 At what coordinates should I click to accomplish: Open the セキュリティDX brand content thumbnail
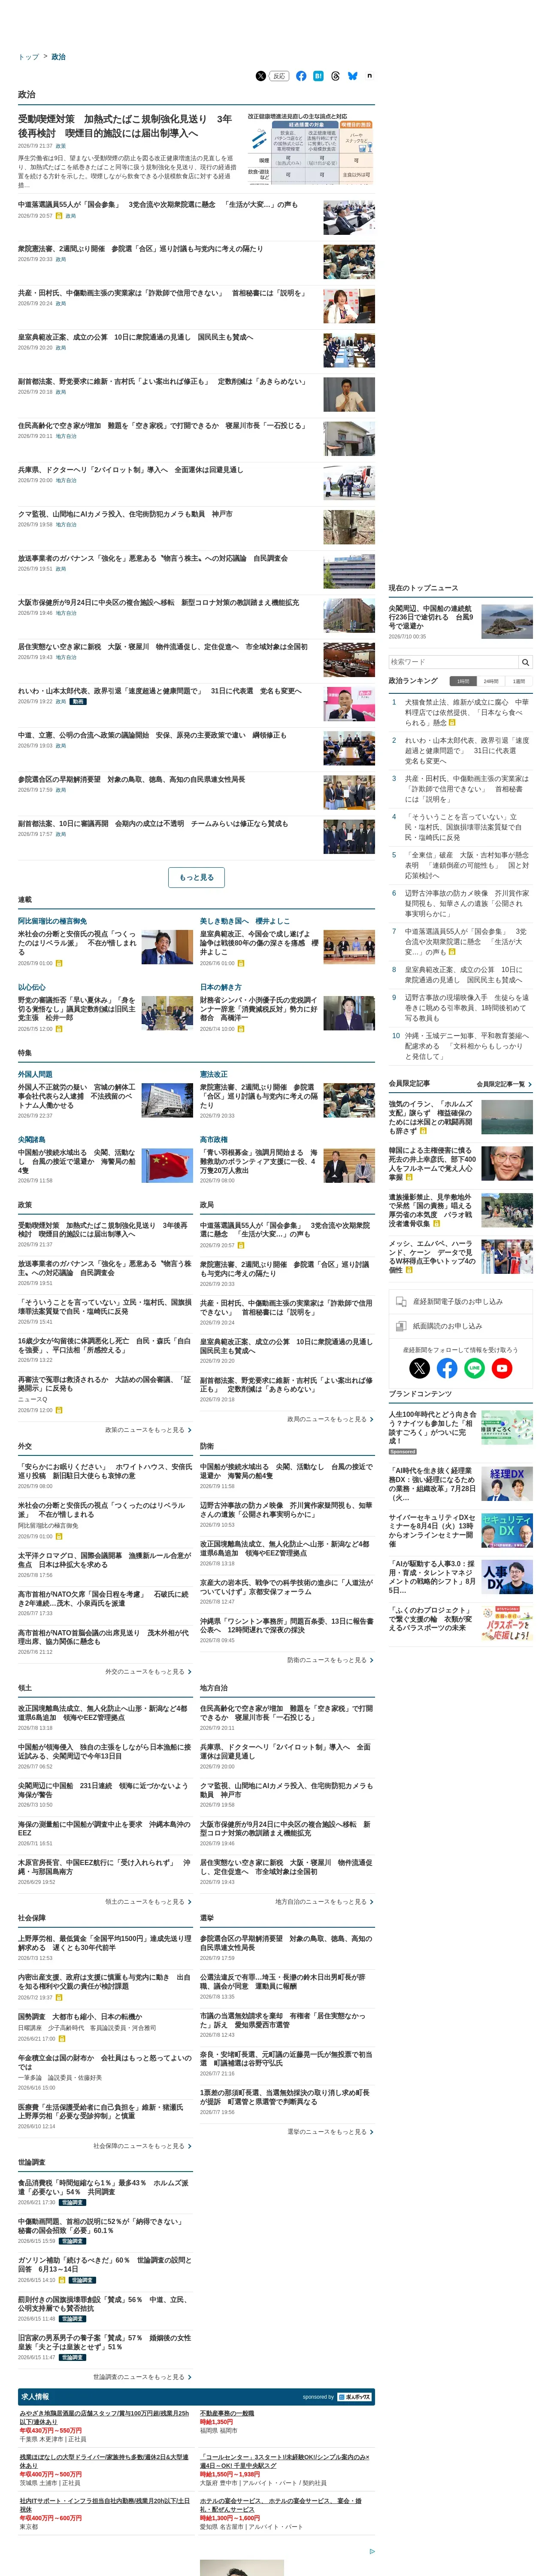coord(506,1530)
